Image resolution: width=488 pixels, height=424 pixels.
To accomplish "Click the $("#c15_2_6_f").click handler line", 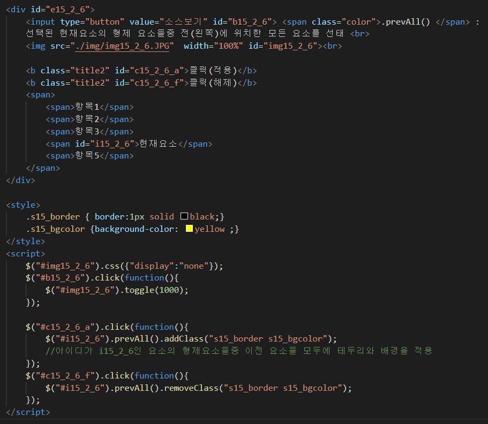I will pyautogui.click(x=107, y=376).
